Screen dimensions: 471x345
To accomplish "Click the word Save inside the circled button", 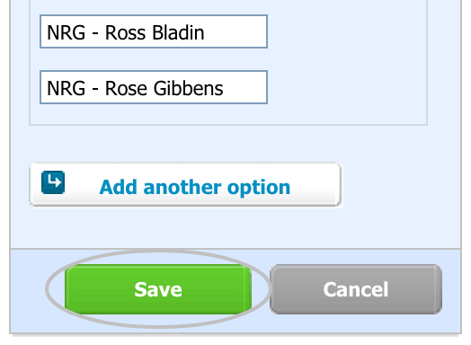I will [158, 289].
